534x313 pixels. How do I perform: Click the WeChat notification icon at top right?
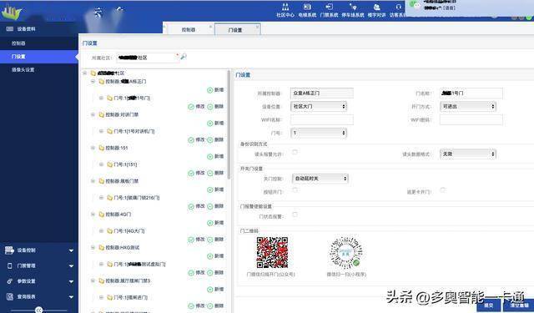click(415, 5)
